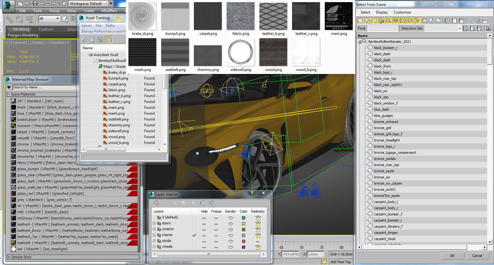This screenshot has width=494, height=265.
Task: Toggle Display Bone Objects filter in Select From Scene
Action: 417,21
